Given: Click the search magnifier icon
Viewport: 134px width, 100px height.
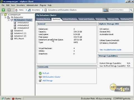Looking at the screenshot, I should click(x=131, y=10).
